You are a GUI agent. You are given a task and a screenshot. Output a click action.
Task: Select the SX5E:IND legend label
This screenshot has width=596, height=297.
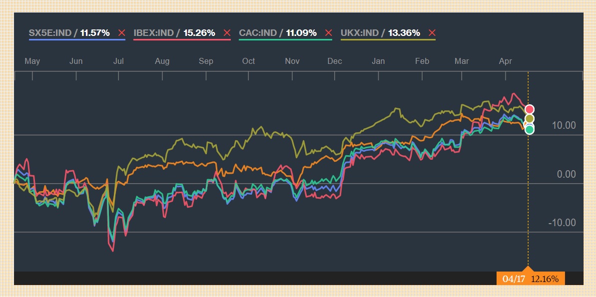pos(50,33)
